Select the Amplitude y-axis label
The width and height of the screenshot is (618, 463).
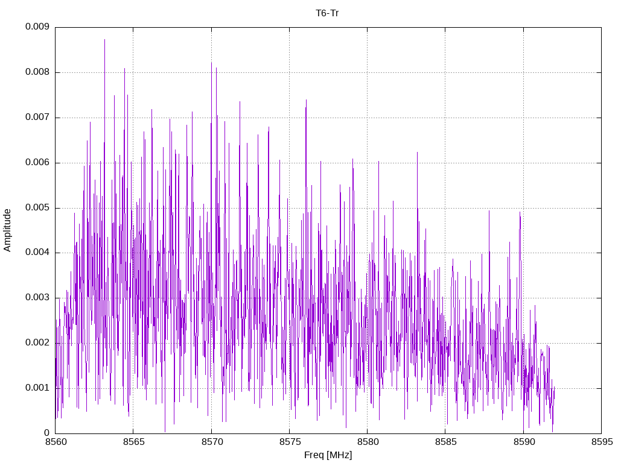[x=7, y=230]
